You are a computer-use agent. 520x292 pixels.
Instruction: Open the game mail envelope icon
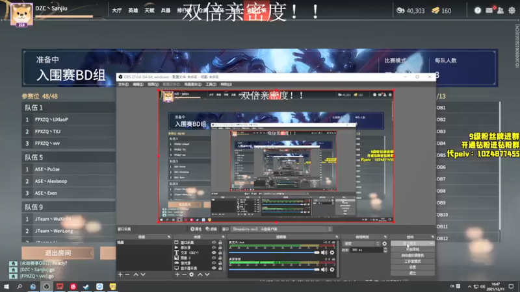(x=489, y=10)
